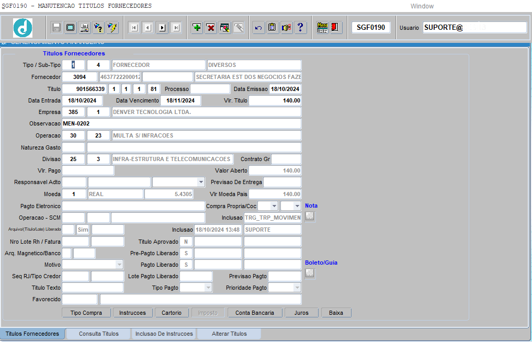Click the Menu toolbar icon
532x342 pixels.
coord(322,28)
